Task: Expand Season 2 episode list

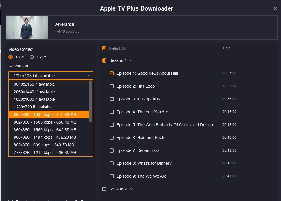Action: 131,189
